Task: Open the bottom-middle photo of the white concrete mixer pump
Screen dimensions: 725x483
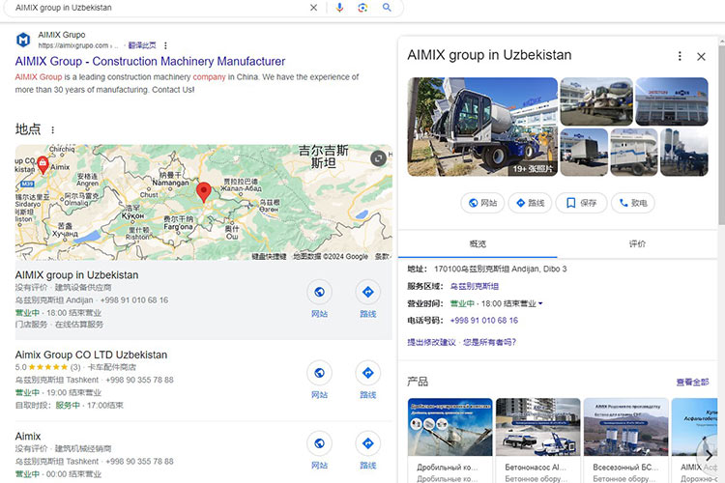Action: [634, 152]
